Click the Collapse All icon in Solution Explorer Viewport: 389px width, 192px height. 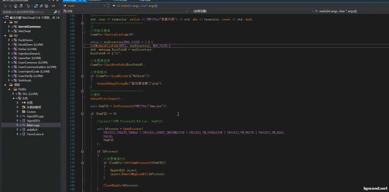click(41, 6)
